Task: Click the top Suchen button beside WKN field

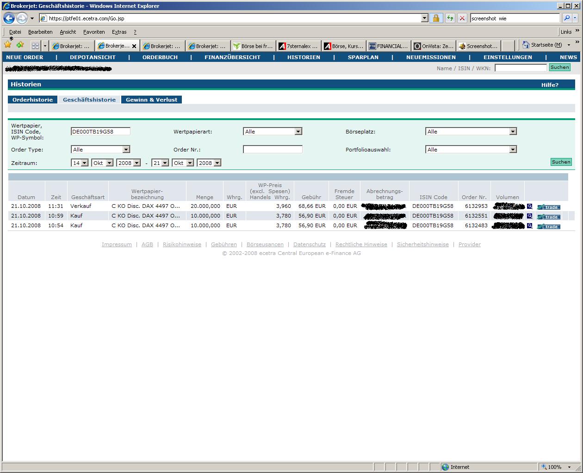Action: 559,67
